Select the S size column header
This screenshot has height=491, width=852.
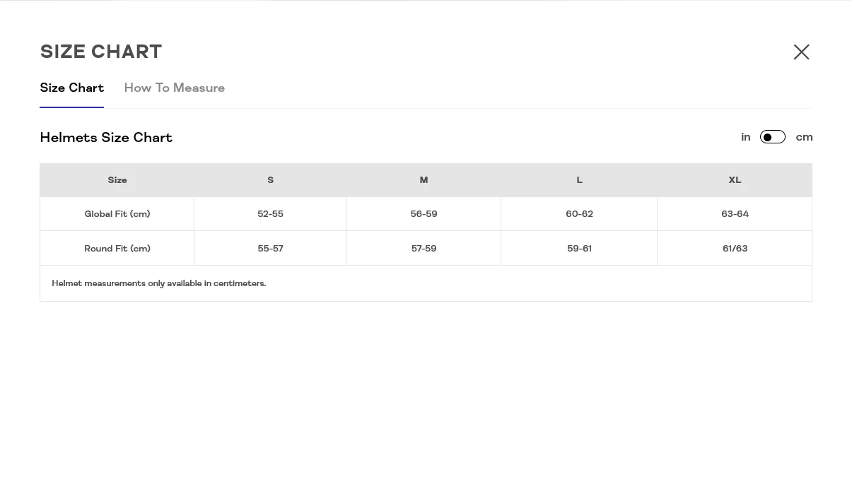[x=270, y=180]
